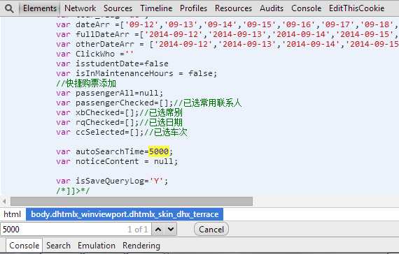The width and height of the screenshot is (399, 254).
Task: Open the Audits tab
Action: [x=272, y=8]
